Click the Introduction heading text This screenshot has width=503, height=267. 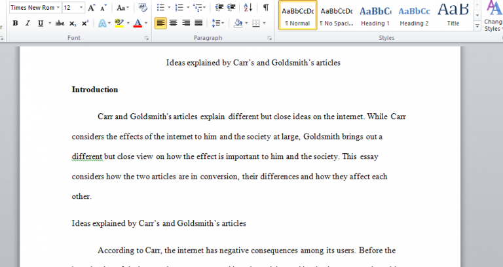point(95,90)
